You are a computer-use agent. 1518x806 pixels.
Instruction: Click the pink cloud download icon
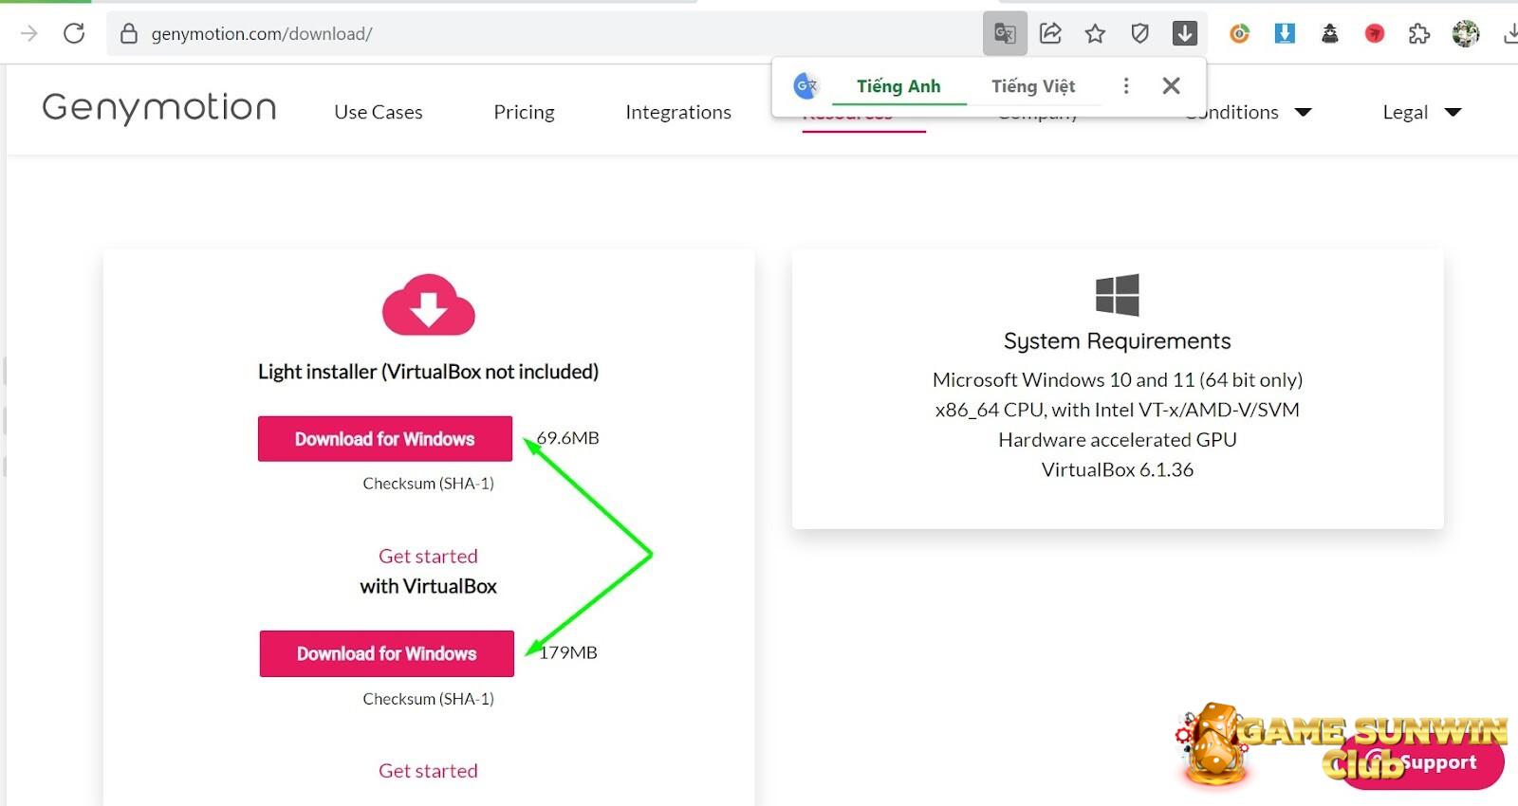429,305
